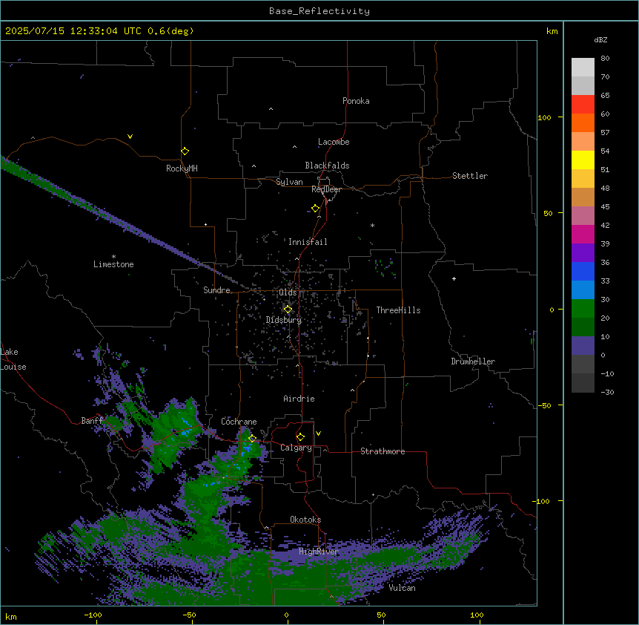Click the Olds label
The image size is (639, 625).
(x=288, y=292)
